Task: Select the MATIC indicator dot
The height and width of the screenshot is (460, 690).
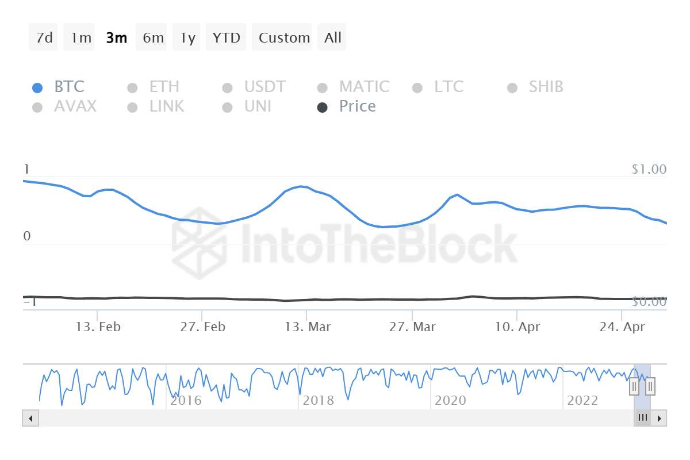Action: pos(323,87)
